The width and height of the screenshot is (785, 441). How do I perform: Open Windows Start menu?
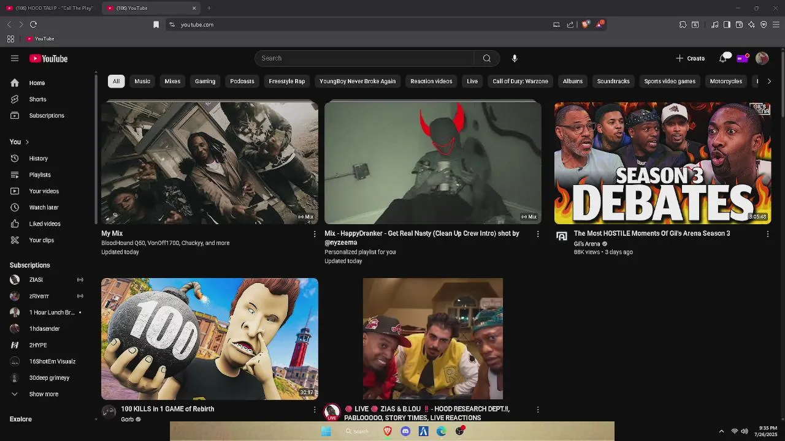click(326, 431)
